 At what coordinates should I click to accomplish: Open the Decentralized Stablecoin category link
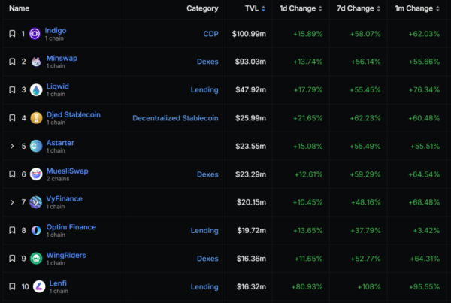coord(175,118)
